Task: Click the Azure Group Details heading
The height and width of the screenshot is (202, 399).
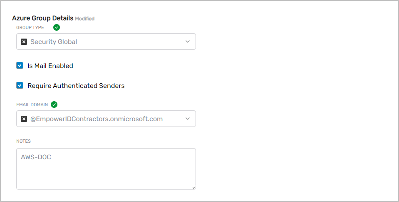Action: click(x=42, y=18)
